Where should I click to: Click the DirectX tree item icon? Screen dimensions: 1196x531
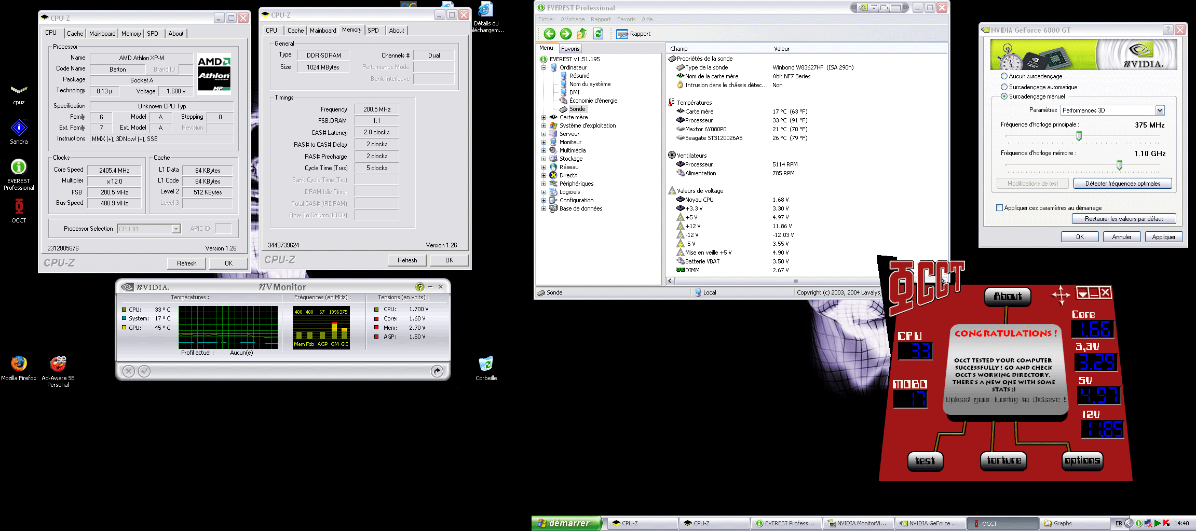[x=554, y=175]
